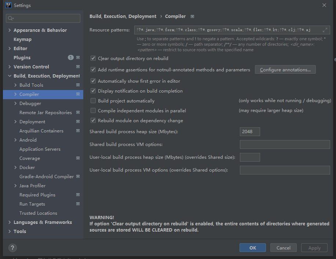Toggle Rebuild module on dependency change
The image size is (336, 259).
click(x=93, y=120)
